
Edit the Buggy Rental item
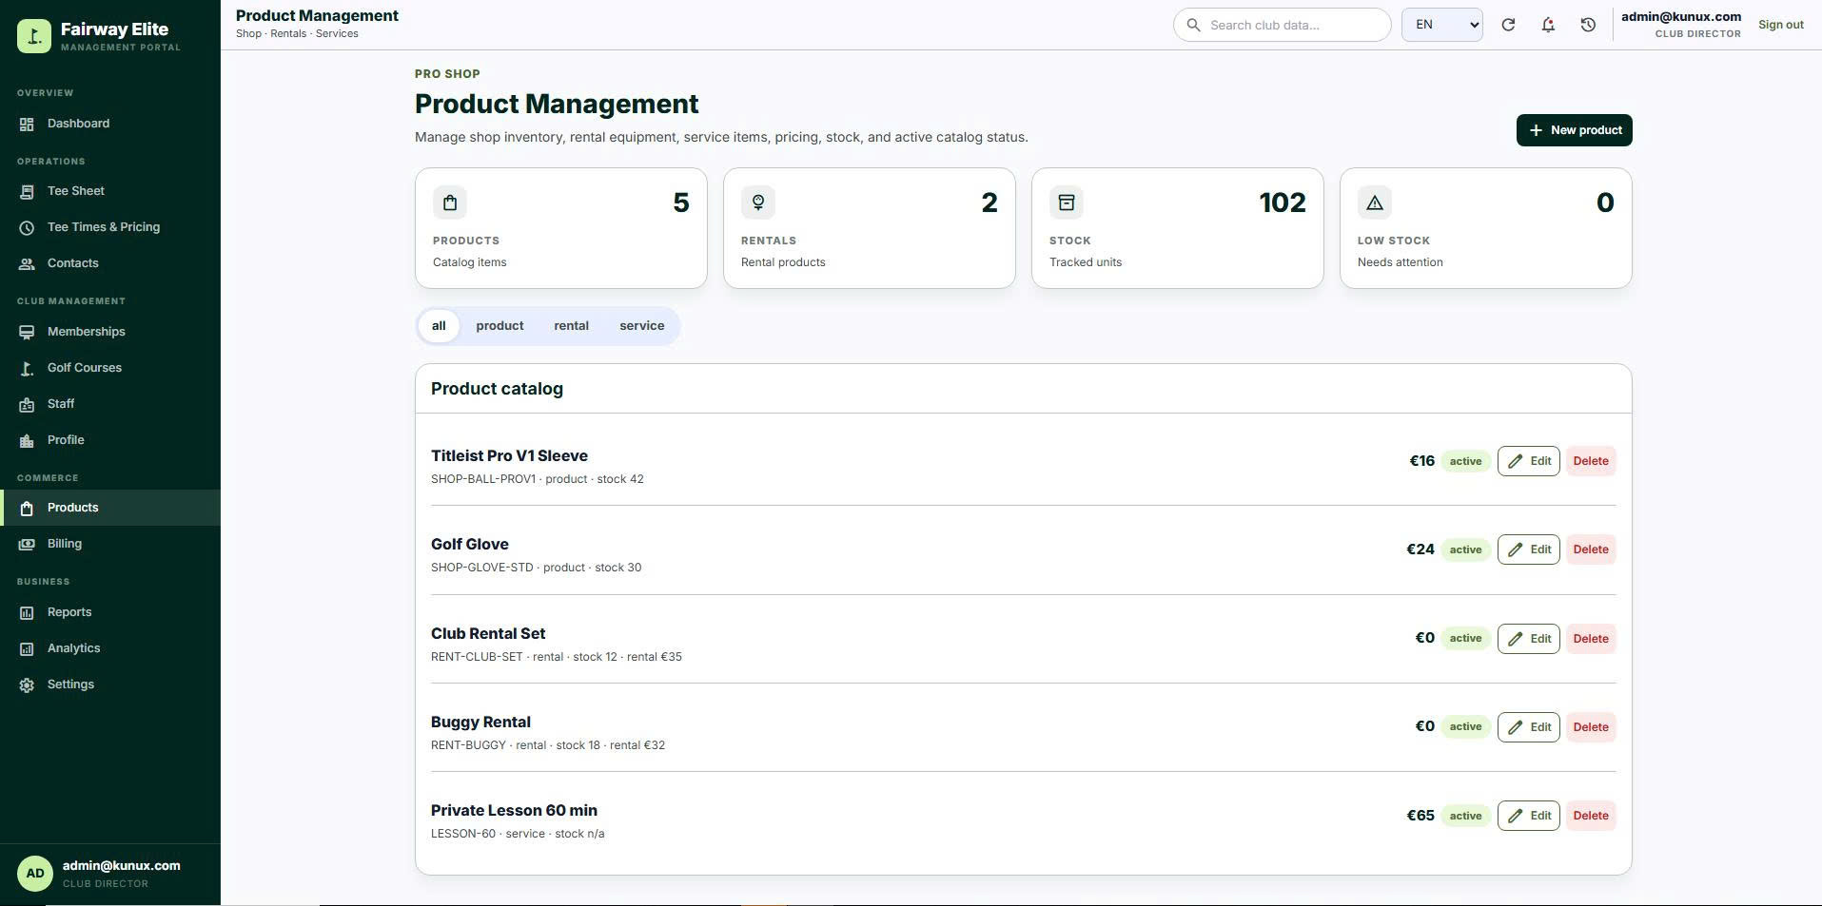tap(1528, 727)
